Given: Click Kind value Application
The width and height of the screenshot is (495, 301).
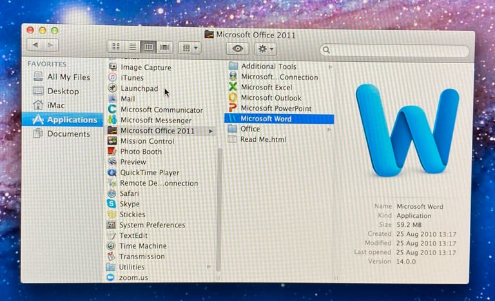Looking at the screenshot, I should [414, 215].
